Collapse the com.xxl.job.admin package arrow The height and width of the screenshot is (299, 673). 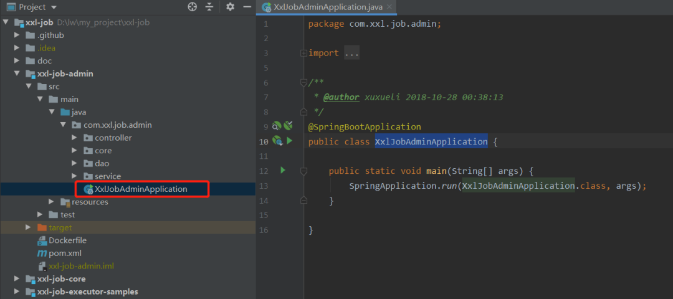click(x=63, y=125)
